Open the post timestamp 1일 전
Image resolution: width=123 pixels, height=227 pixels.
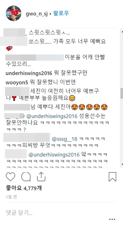click(x=11, y=197)
